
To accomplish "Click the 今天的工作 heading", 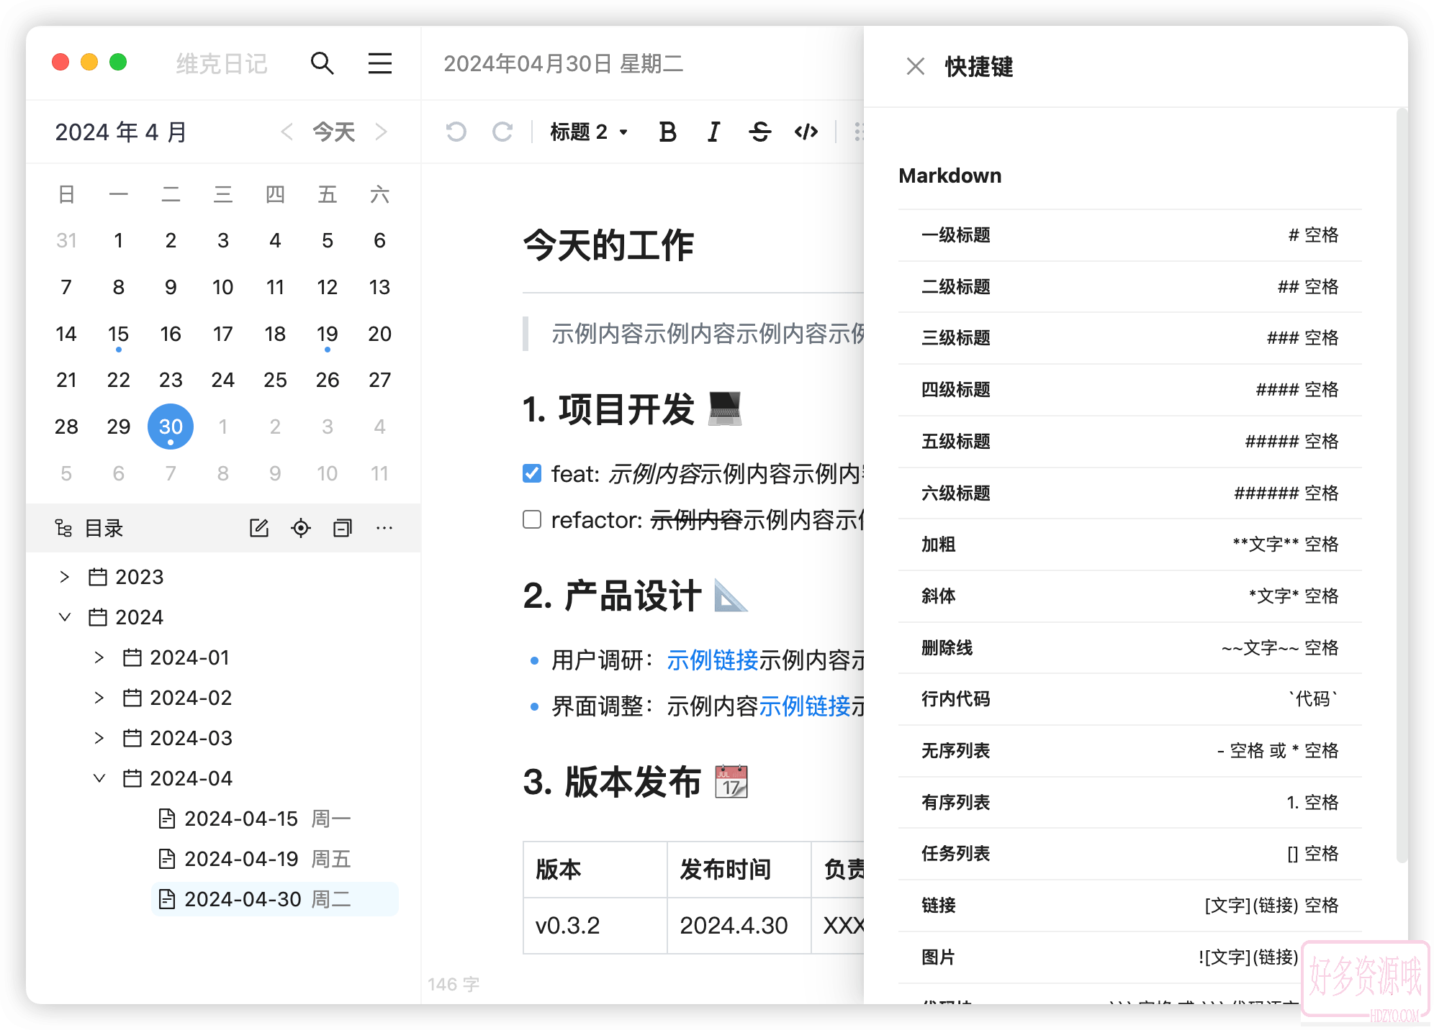I will [x=608, y=245].
